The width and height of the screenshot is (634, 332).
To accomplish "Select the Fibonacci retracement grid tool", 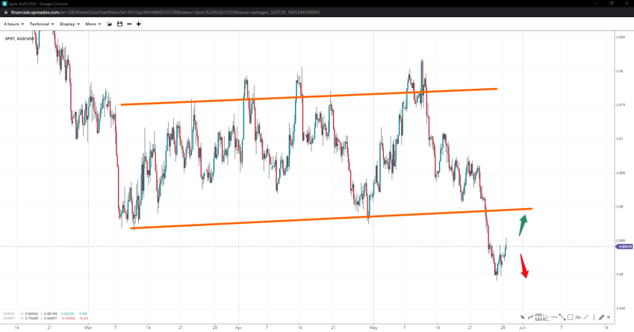I will (x=538, y=317).
